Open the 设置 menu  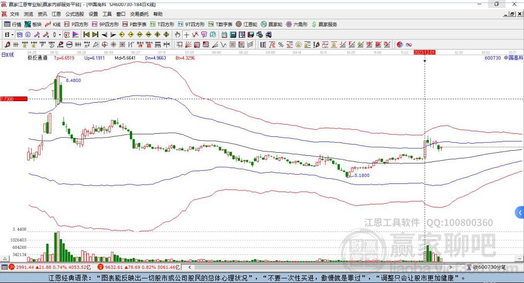pos(93,14)
